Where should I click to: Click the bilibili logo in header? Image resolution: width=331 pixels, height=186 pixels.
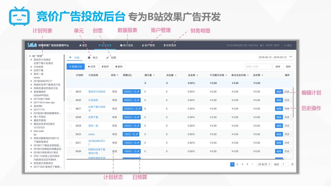32,45
